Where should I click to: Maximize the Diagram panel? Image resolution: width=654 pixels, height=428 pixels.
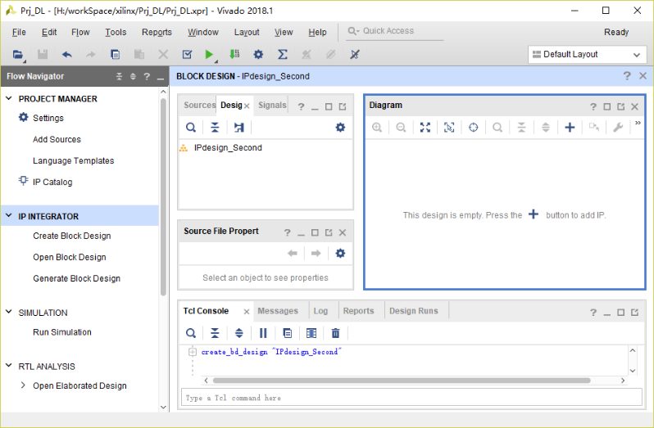[x=606, y=107]
